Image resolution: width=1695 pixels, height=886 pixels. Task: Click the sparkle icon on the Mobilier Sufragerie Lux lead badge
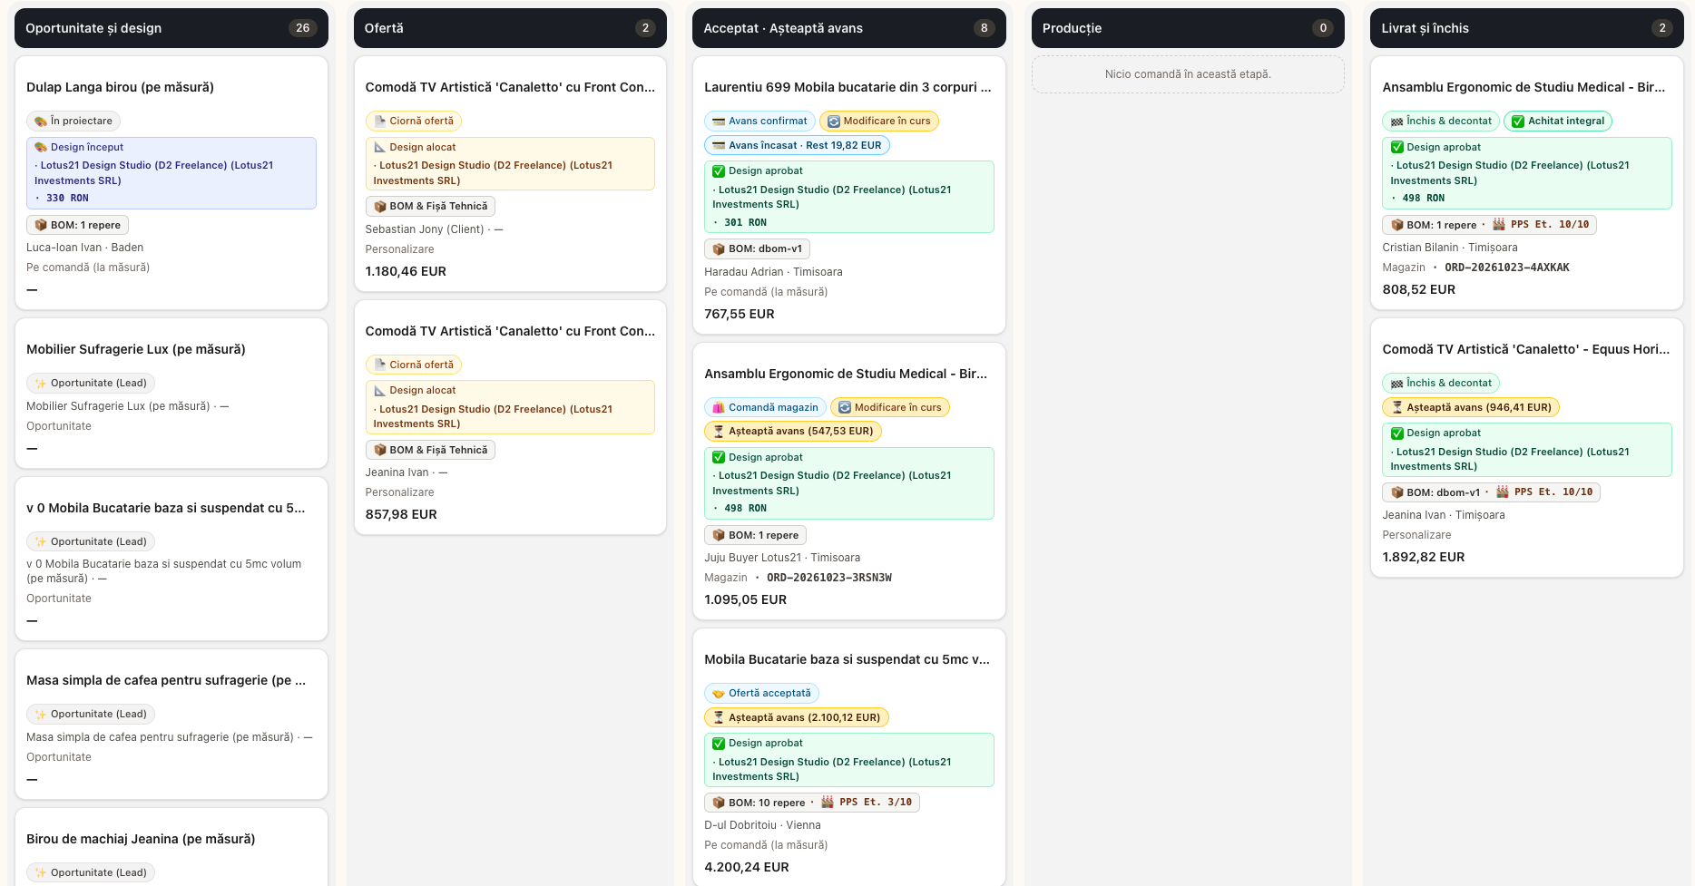[x=41, y=383]
